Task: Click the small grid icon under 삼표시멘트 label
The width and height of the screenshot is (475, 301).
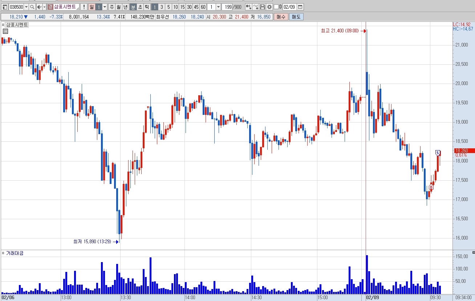Action: pos(5,31)
